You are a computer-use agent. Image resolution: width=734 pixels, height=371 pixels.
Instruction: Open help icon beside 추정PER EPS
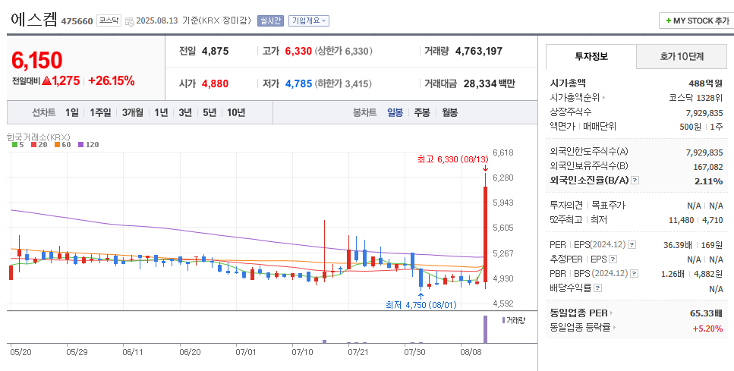[613, 259]
